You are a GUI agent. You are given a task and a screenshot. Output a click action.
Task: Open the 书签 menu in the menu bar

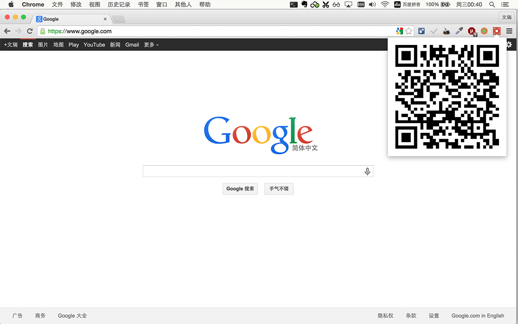pos(143,4)
